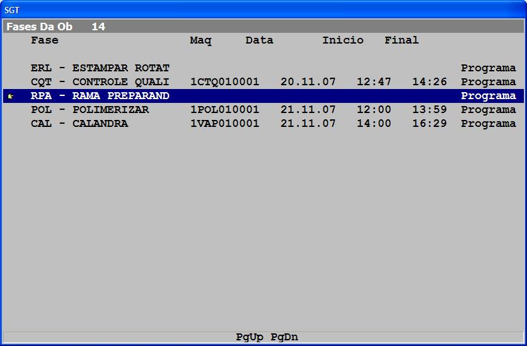Open Programa for the CQT row
Viewport: 527px width, 346px height.
[x=488, y=82]
